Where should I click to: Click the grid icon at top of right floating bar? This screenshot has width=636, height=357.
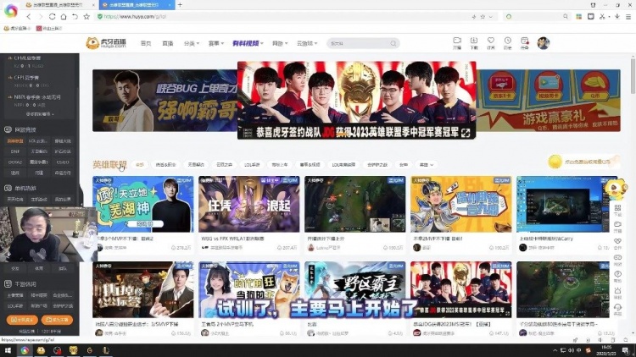pyautogui.click(x=617, y=210)
